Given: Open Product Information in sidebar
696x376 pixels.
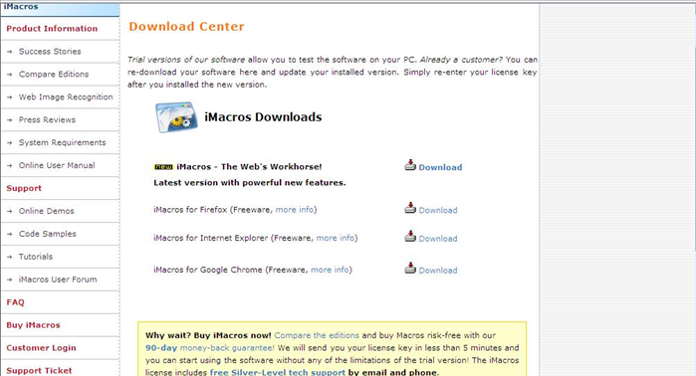Looking at the screenshot, I should point(52,29).
